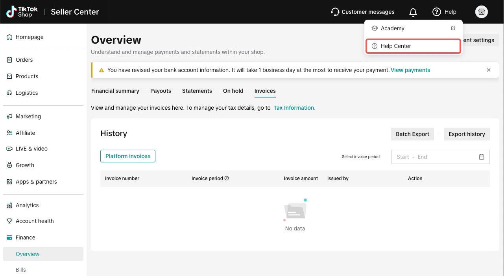Click the notification bell icon
Screen dimensions: 504x276
[413, 12]
